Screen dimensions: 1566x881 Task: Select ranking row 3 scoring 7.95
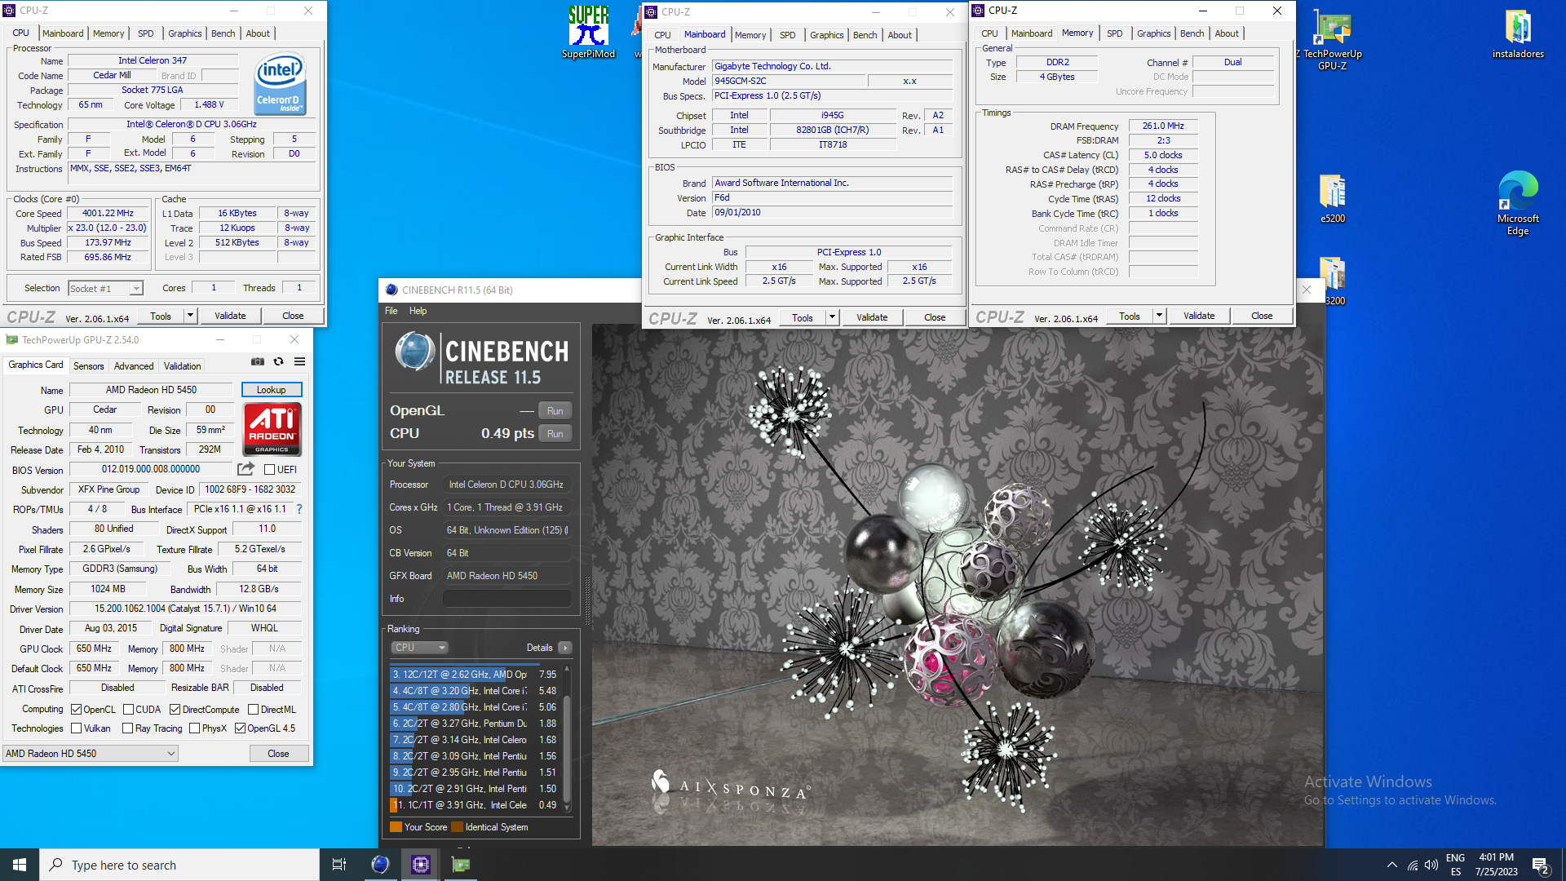(475, 675)
